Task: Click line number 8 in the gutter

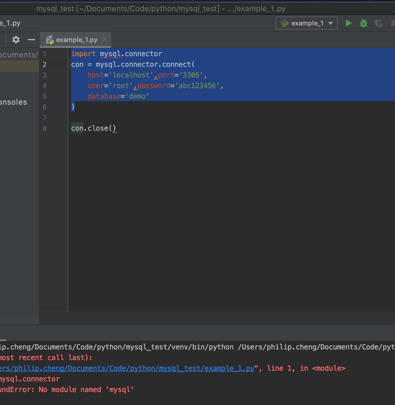Action: tap(44, 128)
